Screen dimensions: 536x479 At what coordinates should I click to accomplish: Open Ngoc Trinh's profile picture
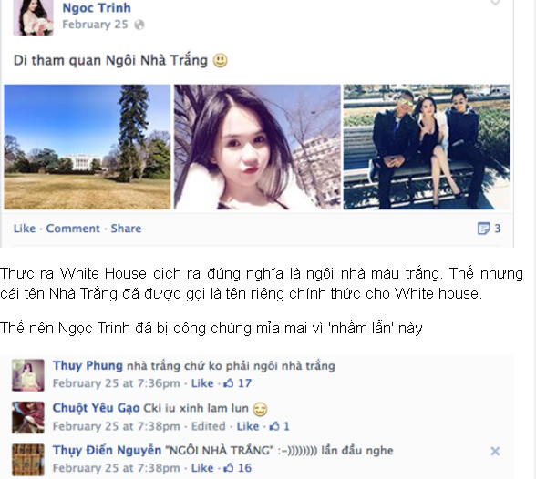pyautogui.click(x=33, y=17)
